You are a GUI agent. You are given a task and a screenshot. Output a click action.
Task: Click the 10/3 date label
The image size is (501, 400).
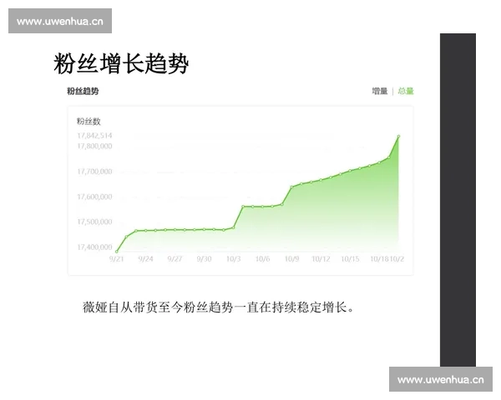234,258
